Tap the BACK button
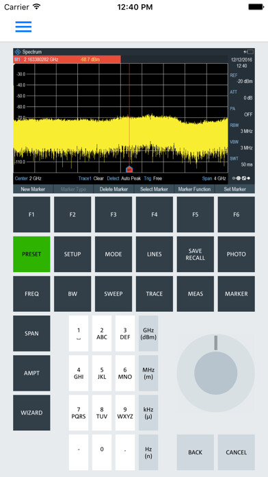268x477 pixels. 196,452
